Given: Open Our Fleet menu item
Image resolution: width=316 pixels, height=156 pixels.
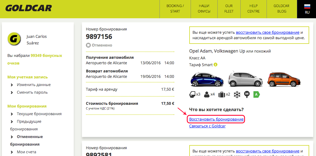Looking at the screenshot, I should [x=229, y=9].
